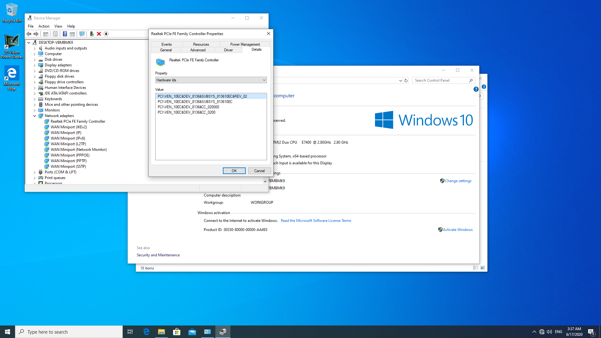Click the Windows Start button

[x=8, y=332]
